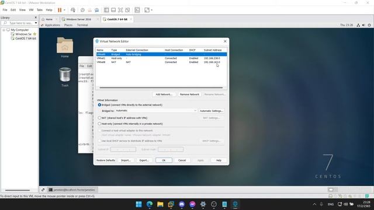This screenshot has height=210, width=374.
Task: Select the Host-only radio option
Action: tap(99, 124)
